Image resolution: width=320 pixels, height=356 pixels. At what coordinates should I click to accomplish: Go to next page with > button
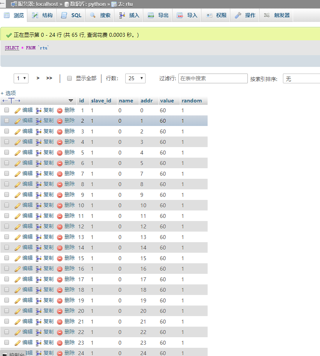click(38, 78)
